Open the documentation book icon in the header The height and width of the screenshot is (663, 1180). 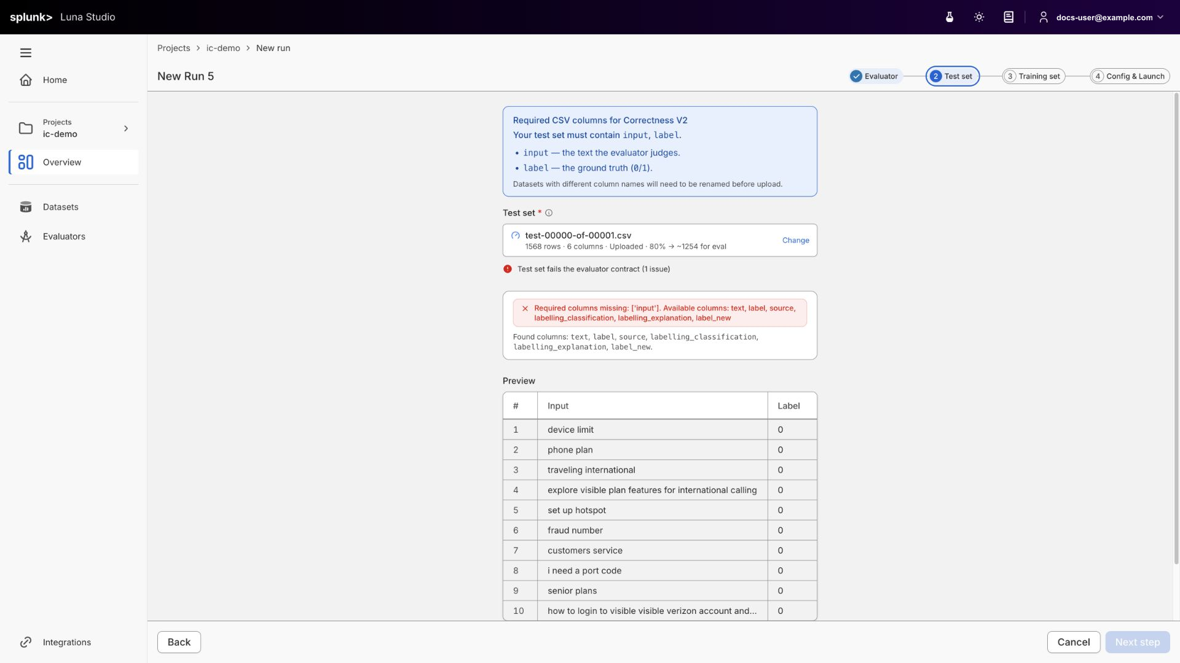point(1009,17)
